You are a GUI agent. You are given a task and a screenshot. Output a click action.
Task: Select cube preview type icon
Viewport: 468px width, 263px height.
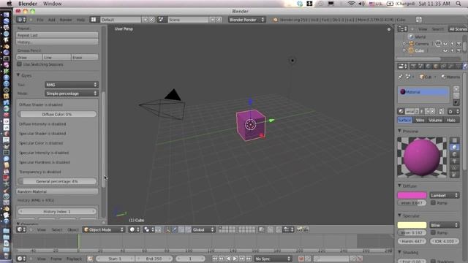[x=454, y=154]
